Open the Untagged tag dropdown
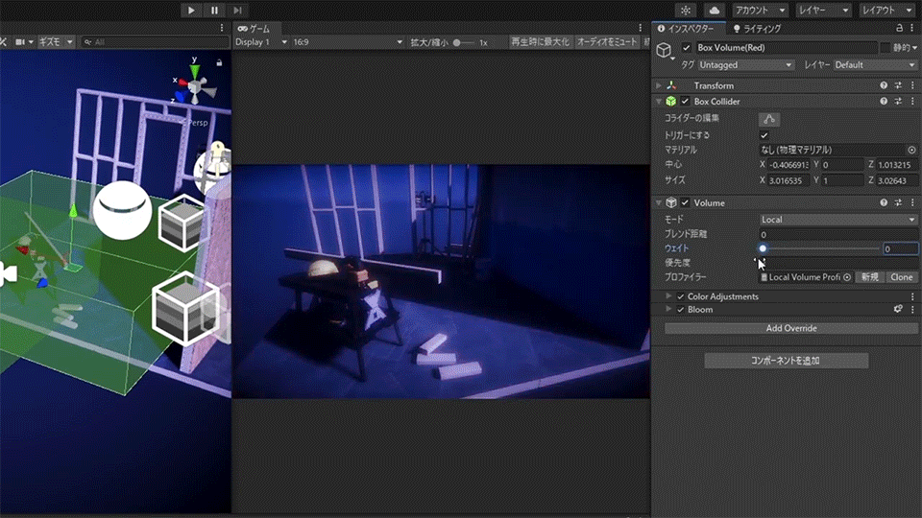The width and height of the screenshot is (922, 518). (746, 65)
